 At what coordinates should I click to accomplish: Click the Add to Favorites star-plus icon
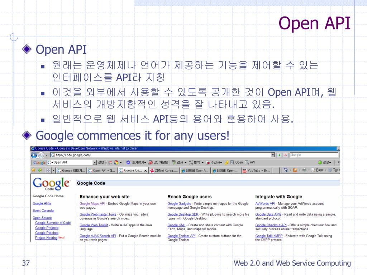pos(40,170)
